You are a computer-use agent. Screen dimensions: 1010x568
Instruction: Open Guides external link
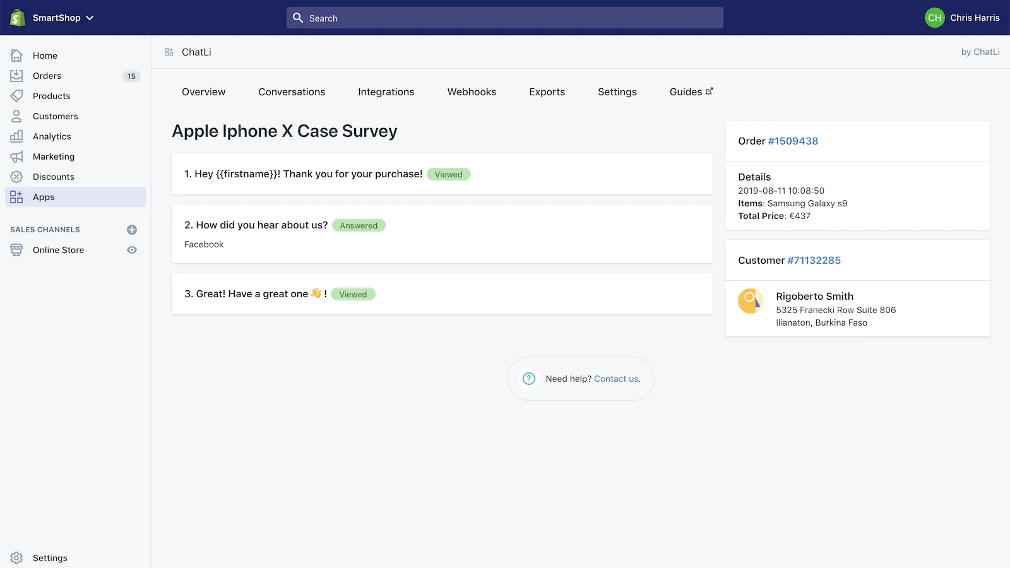click(691, 92)
